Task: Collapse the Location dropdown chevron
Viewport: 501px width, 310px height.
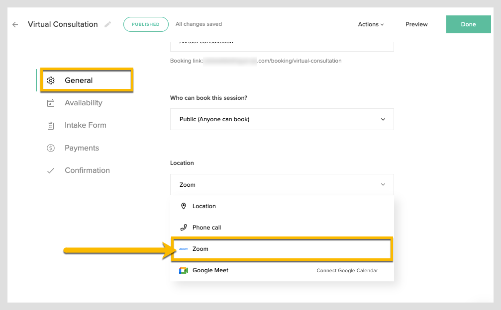Action: pyautogui.click(x=383, y=184)
